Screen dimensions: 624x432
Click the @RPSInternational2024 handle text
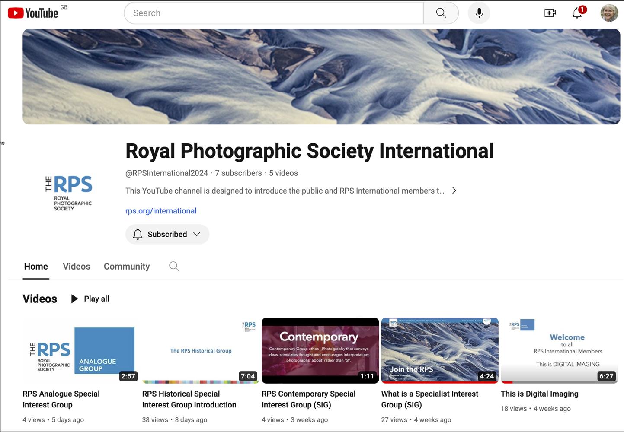point(166,173)
